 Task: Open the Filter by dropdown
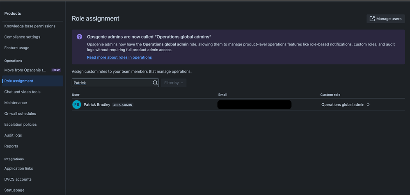pyautogui.click(x=174, y=83)
